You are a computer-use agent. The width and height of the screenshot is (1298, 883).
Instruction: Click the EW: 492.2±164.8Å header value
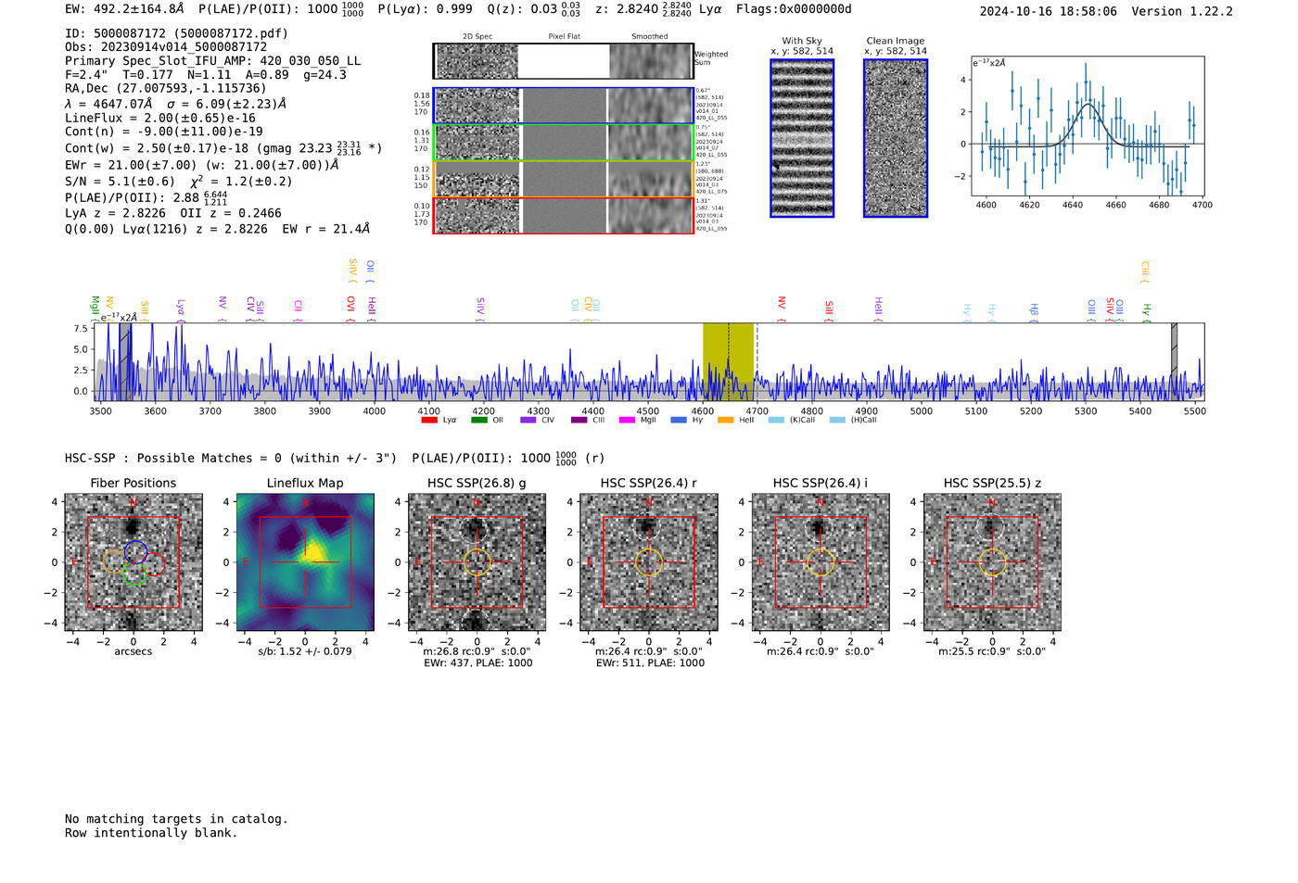point(124,9)
